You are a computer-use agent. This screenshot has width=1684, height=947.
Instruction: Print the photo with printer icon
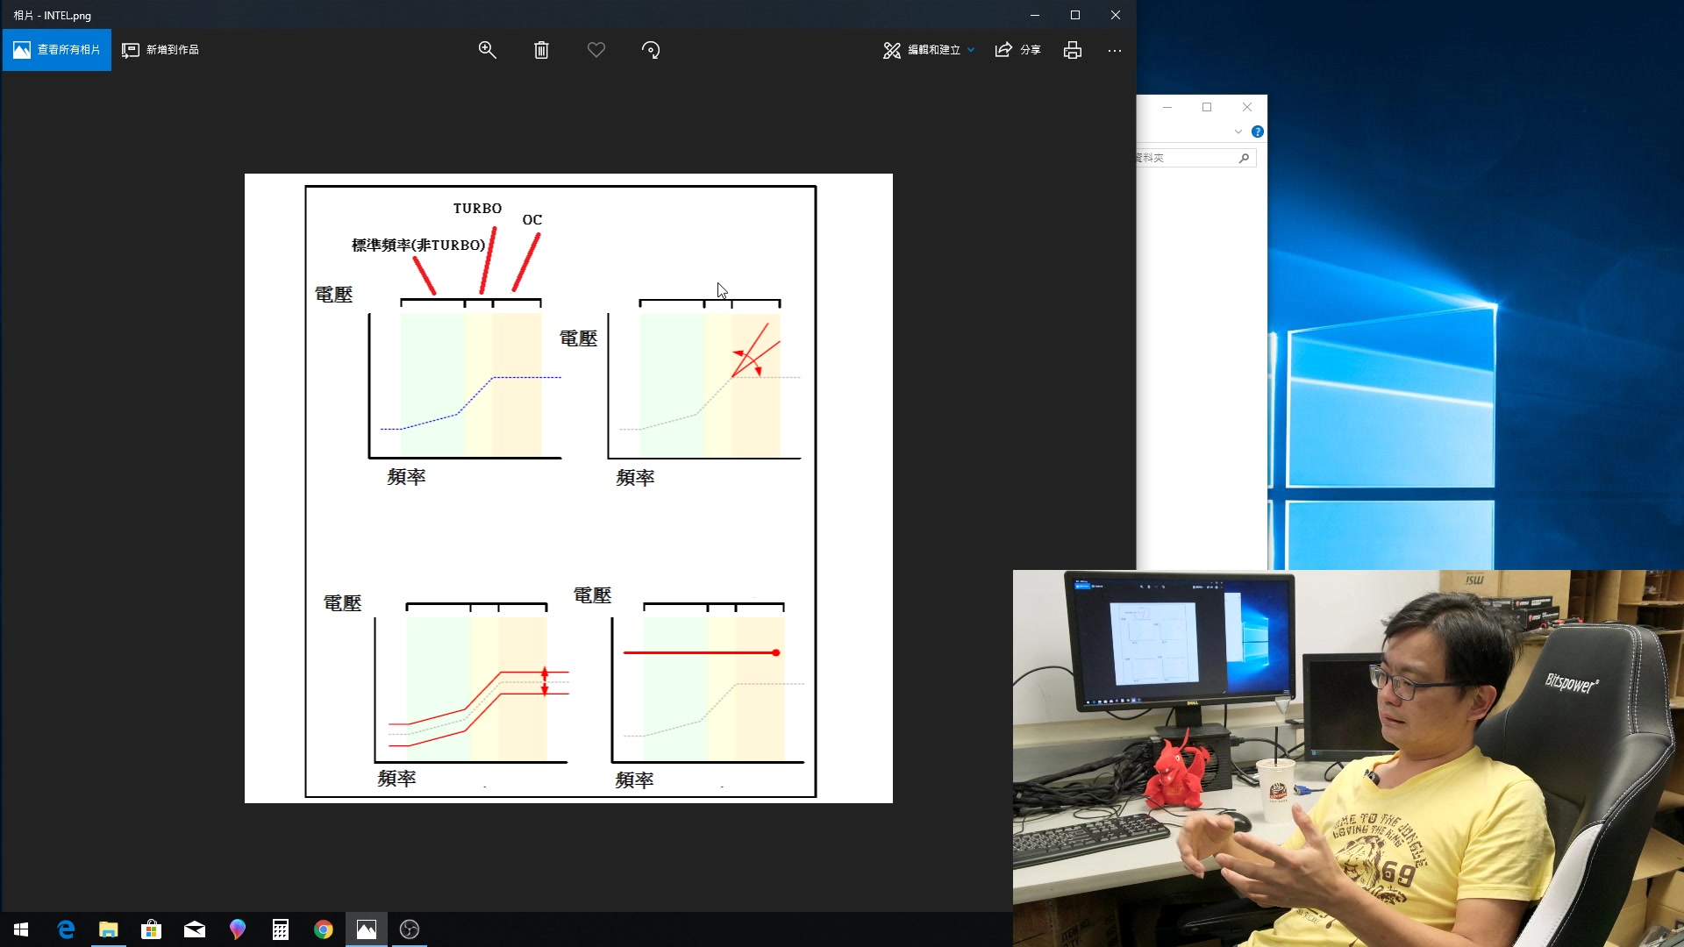[x=1072, y=50]
